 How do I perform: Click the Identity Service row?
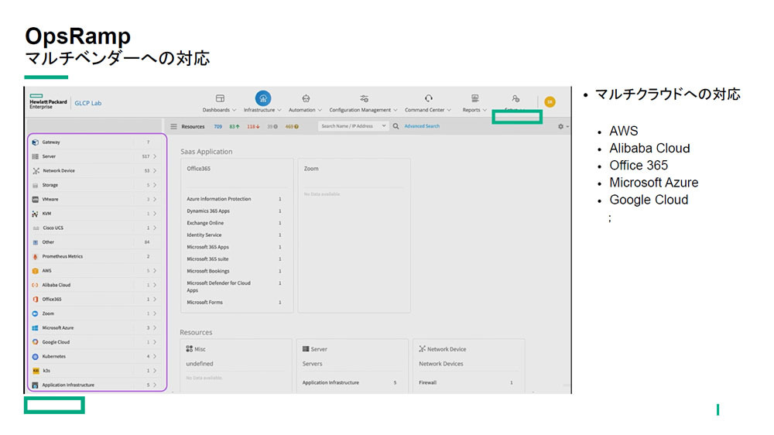[235, 235]
